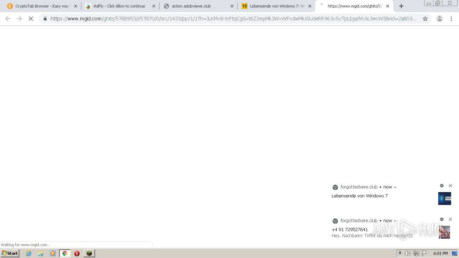Screen dimensions: 459x258
Task: Close the CryptoTab Browser tab
Action: pos(75,6)
